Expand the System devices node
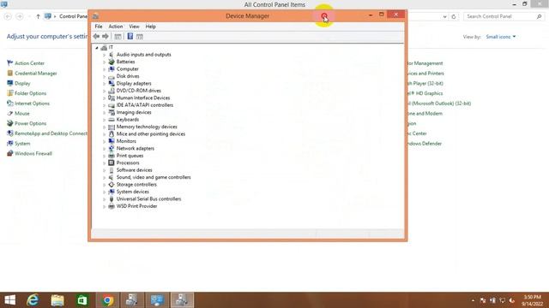549x308 pixels. click(104, 192)
